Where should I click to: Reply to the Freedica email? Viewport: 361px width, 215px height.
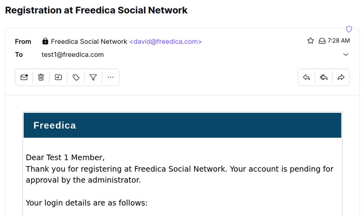[306, 77]
